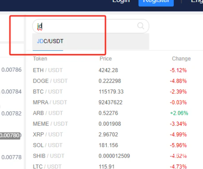Select the XRP / USDT pair row
The height and width of the screenshot is (169, 203).
click(x=114, y=135)
